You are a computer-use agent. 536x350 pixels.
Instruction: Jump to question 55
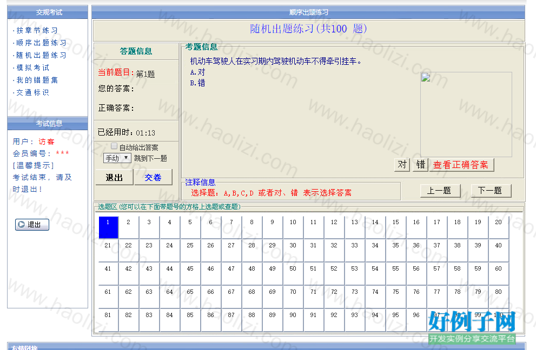[396, 273]
